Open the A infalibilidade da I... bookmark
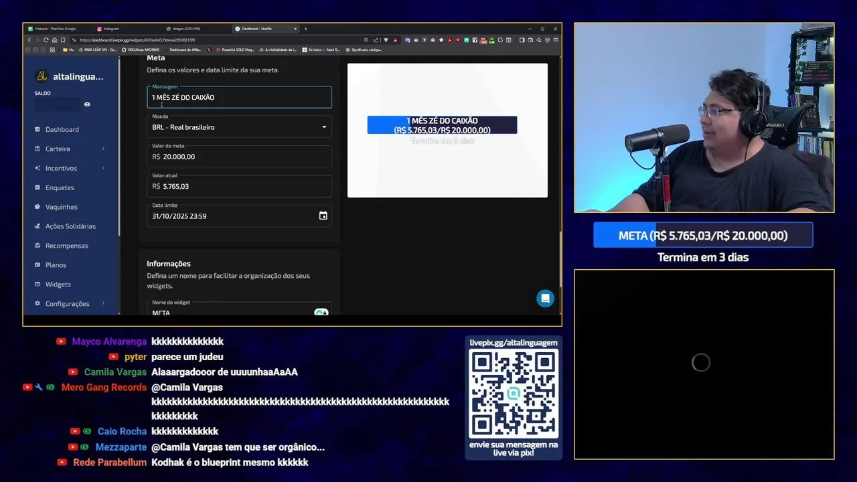Viewport: 857px width, 482px height. coord(278,50)
